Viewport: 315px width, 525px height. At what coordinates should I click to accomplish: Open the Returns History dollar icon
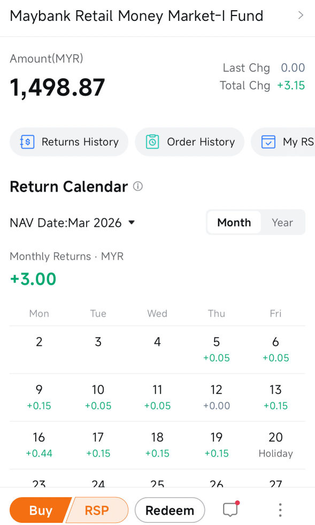(x=27, y=142)
